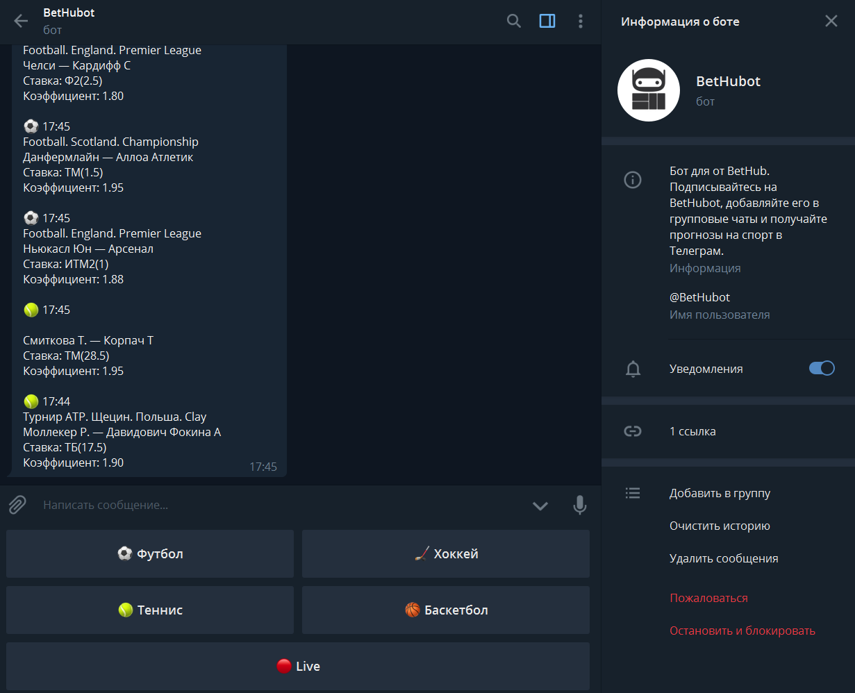Click the Коэффициент: 1.88 line
This screenshot has width=855, height=693.
point(73,279)
